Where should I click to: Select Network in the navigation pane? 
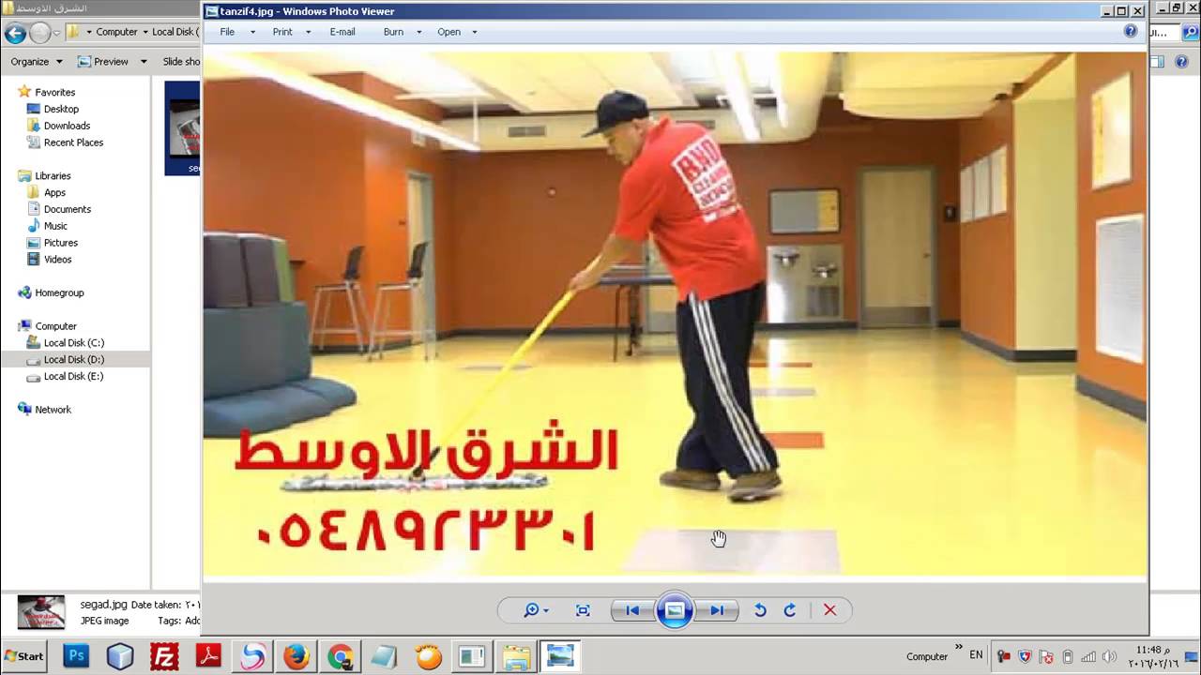pyautogui.click(x=53, y=410)
